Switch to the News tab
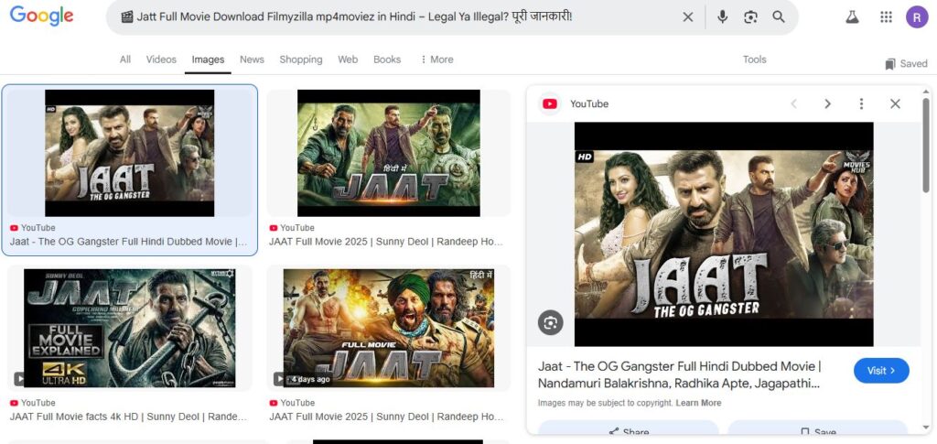Screen dimensions: 937x444 pyautogui.click(x=252, y=60)
